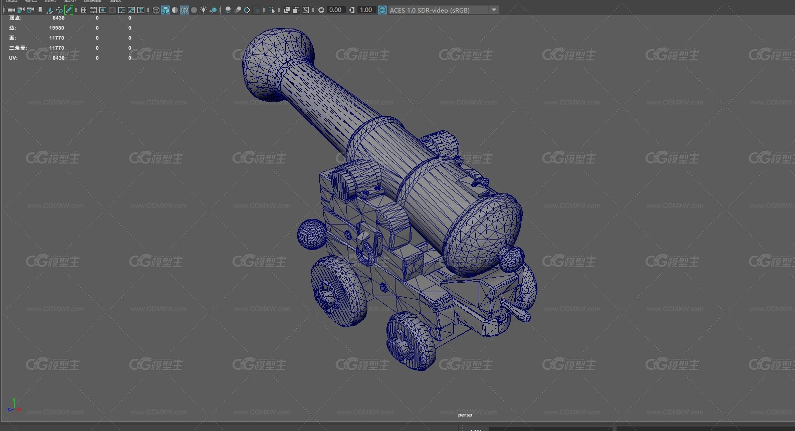
Task: Click the edge count 19980 in HUD
Action: point(57,28)
